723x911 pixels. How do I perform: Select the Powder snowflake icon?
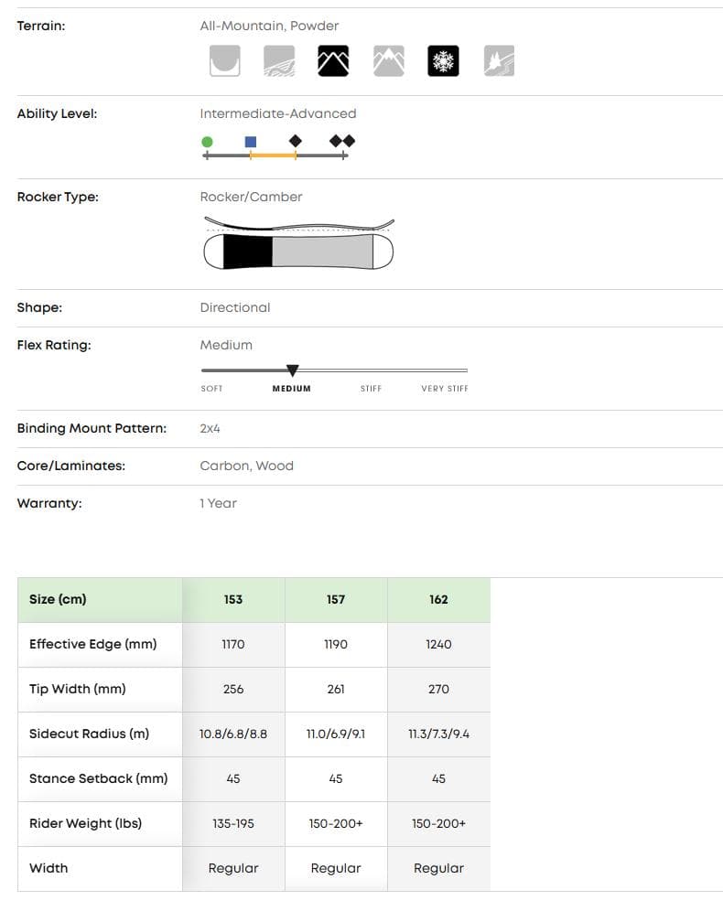[x=444, y=60]
